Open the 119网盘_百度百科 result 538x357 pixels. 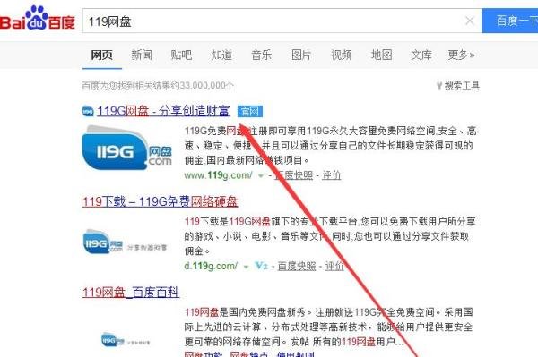pos(131,293)
